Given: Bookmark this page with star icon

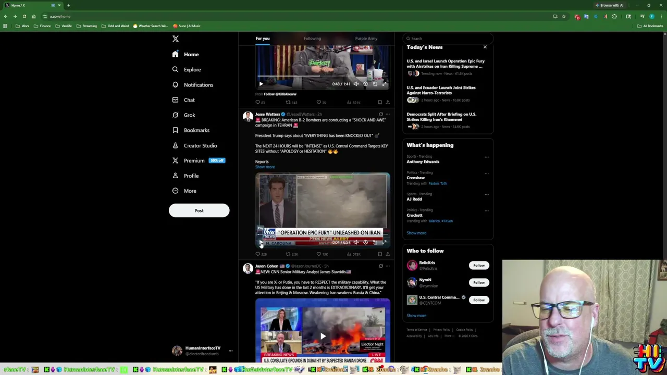Looking at the screenshot, I should point(563,17).
